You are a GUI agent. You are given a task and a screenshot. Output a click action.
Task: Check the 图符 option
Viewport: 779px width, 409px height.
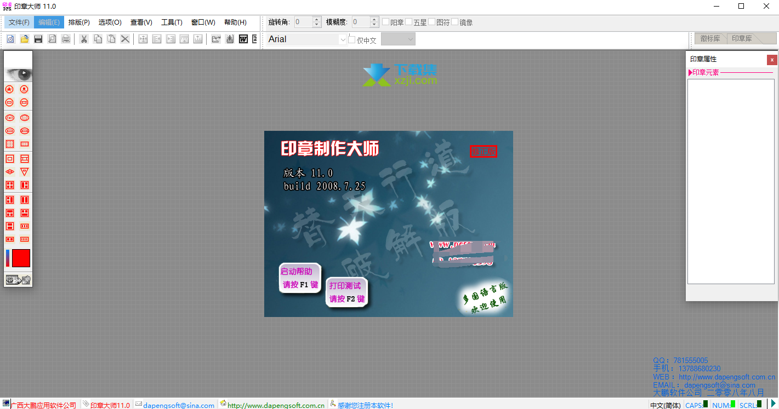click(432, 22)
